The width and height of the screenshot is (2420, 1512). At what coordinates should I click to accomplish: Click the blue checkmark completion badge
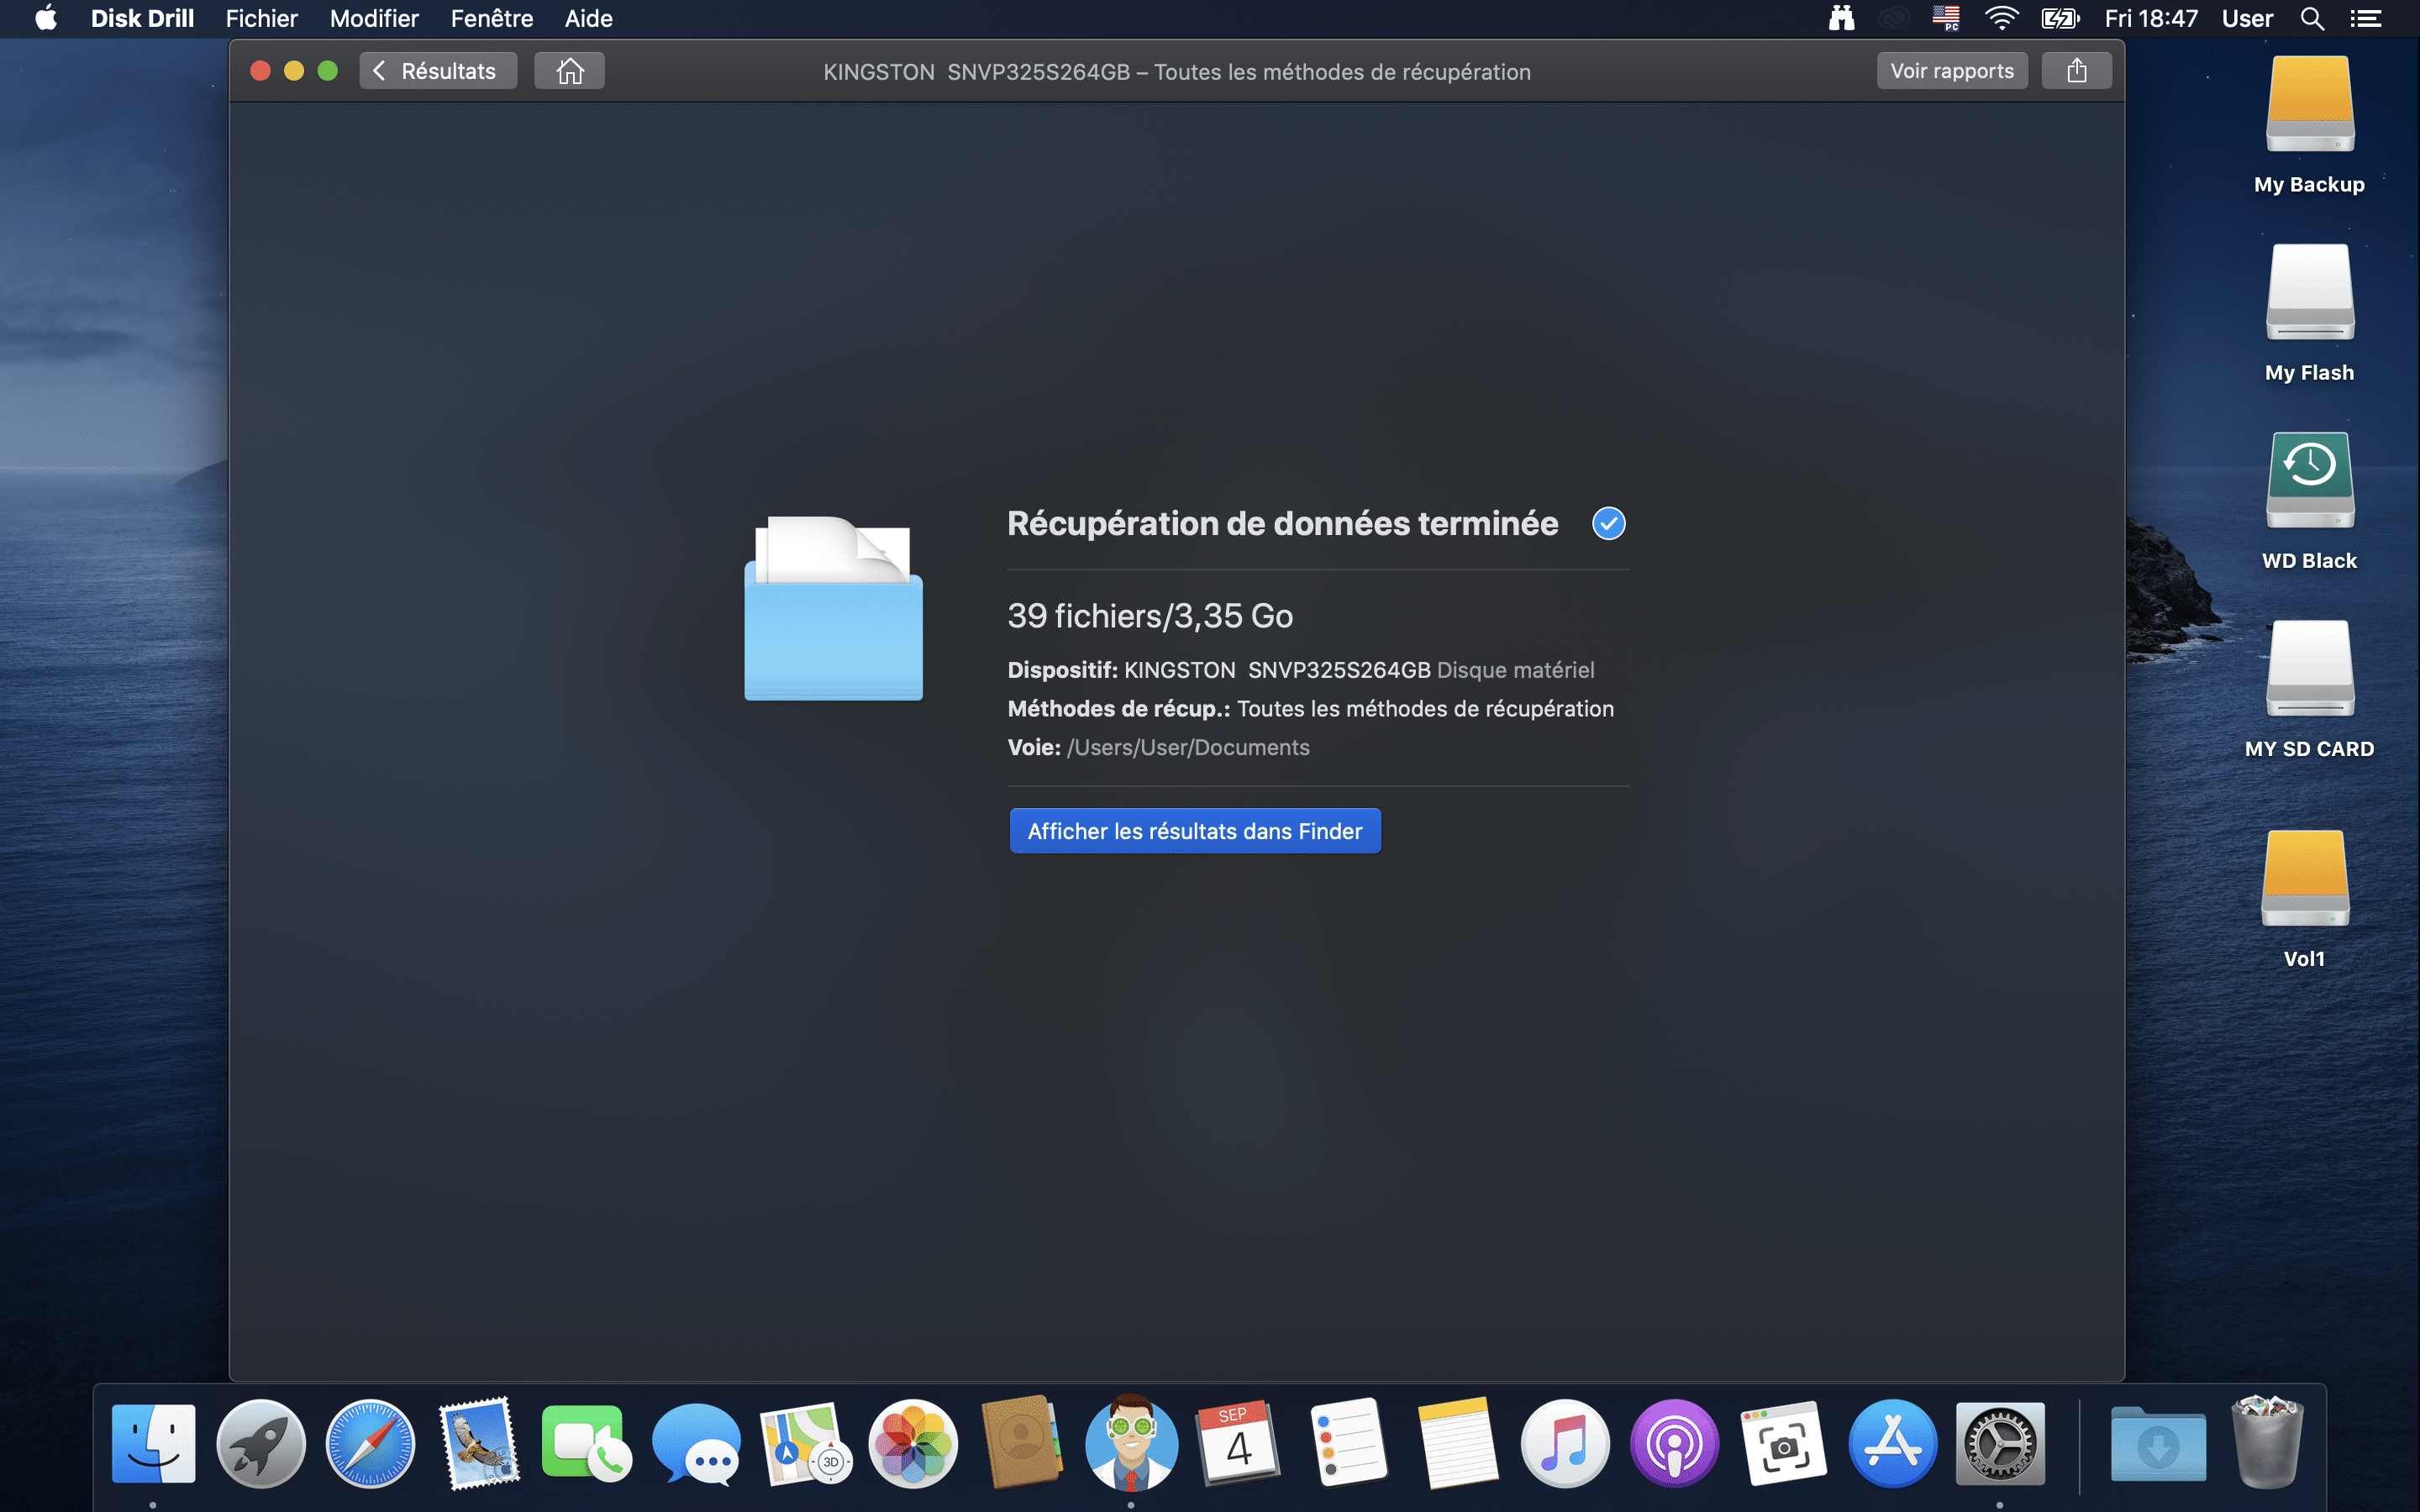click(1608, 523)
